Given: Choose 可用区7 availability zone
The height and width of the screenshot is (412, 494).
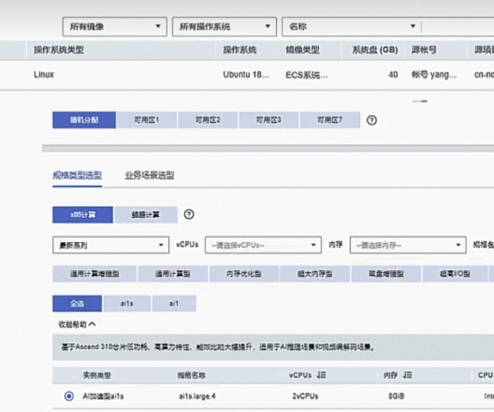Looking at the screenshot, I should point(330,120).
